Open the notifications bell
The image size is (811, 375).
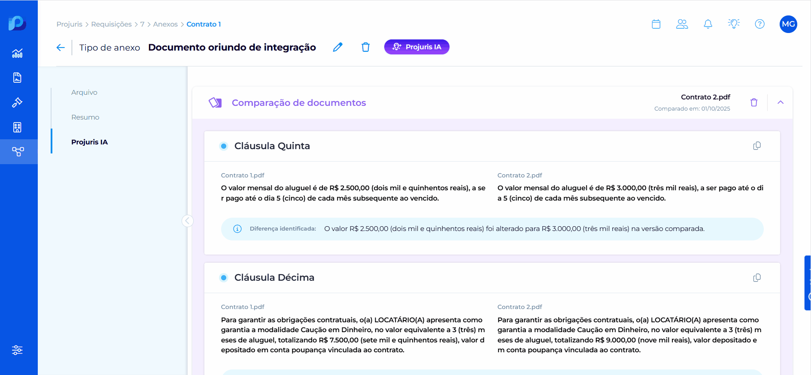[x=708, y=24]
